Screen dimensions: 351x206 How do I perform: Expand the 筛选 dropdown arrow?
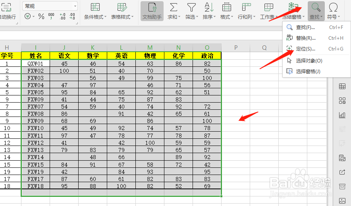(x=197, y=17)
